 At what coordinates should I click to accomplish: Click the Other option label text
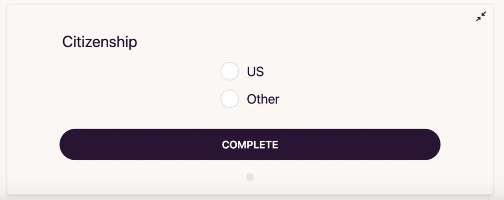[x=263, y=99]
